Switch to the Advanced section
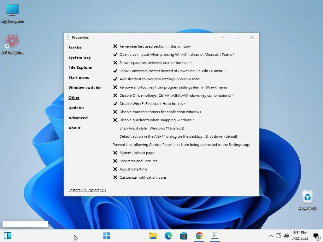 (x=78, y=118)
